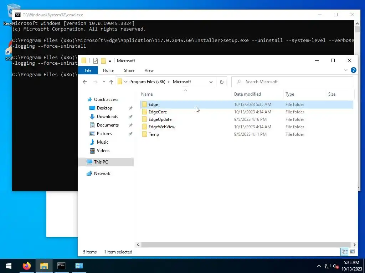Switch to Command Prompt on taskbar
The width and height of the screenshot is (365, 273).
point(61,266)
